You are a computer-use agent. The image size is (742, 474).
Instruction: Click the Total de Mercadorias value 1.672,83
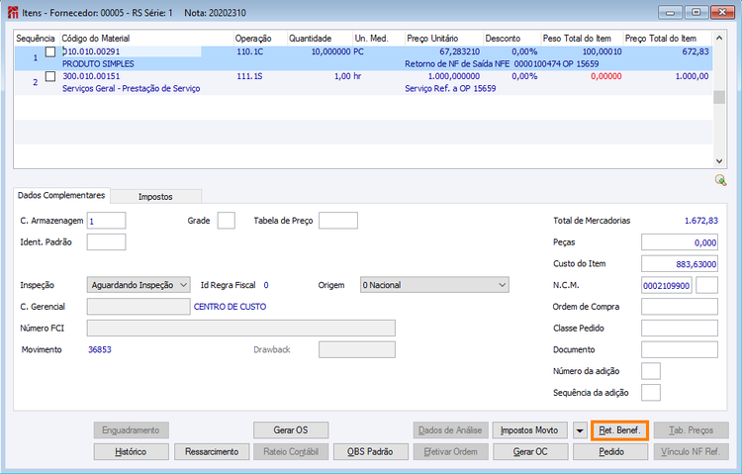pyautogui.click(x=700, y=221)
